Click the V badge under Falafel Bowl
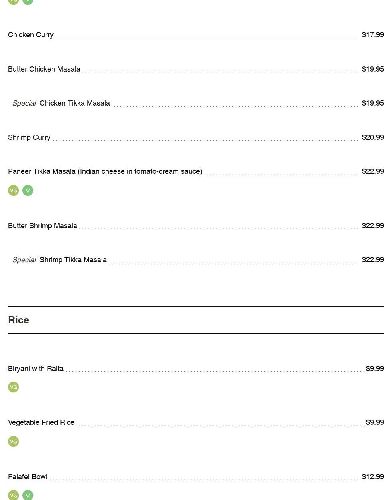 coord(28,495)
